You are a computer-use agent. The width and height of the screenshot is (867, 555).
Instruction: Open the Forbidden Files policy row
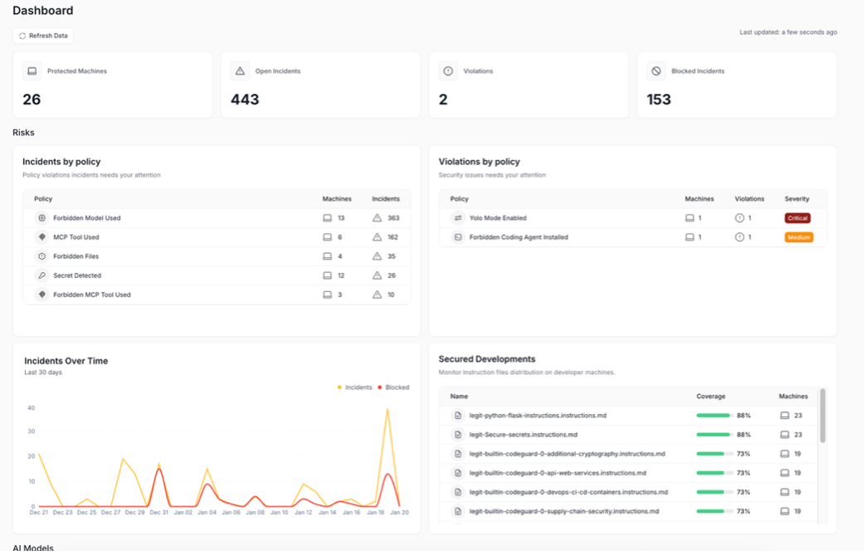(x=76, y=256)
